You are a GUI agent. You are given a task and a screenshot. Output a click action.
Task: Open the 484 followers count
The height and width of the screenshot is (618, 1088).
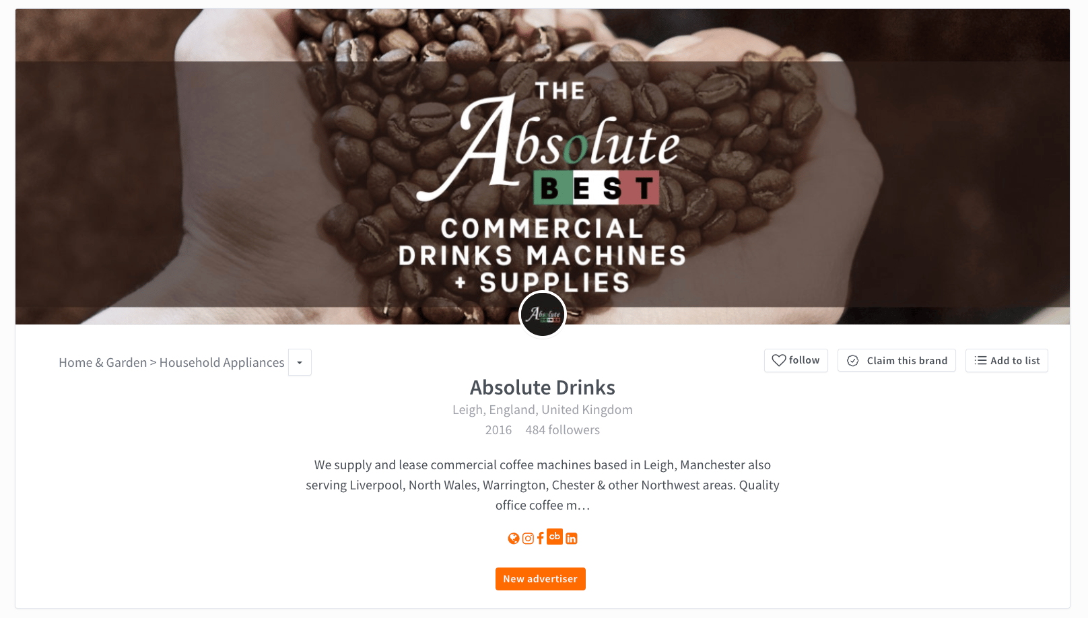pos(563,430)
